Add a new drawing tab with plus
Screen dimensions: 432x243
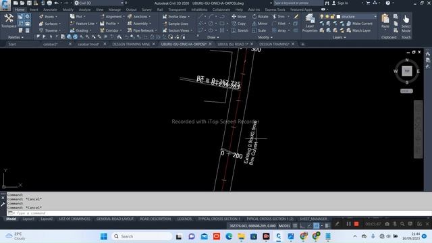coord(302,44)
